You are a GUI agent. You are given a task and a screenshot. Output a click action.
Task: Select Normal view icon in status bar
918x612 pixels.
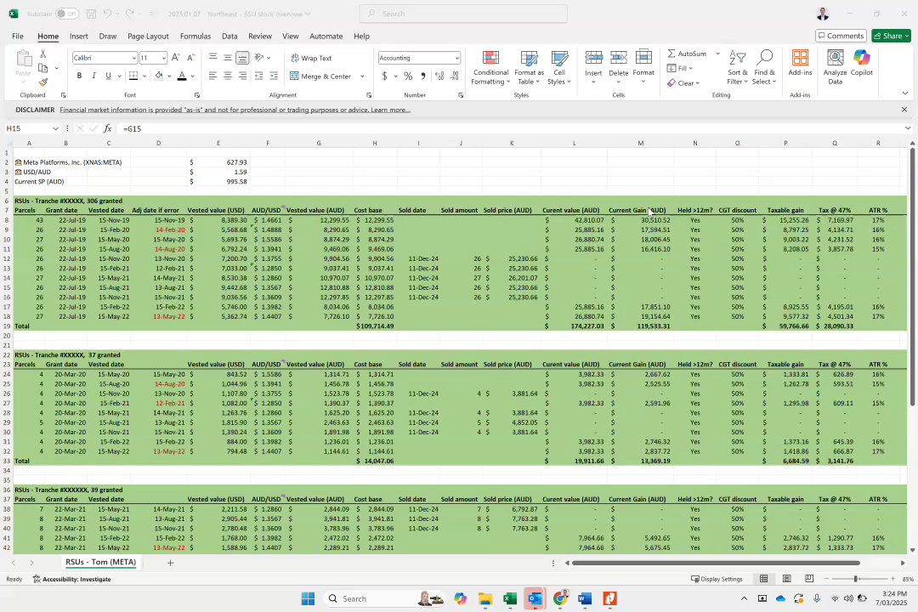[763, 579]
